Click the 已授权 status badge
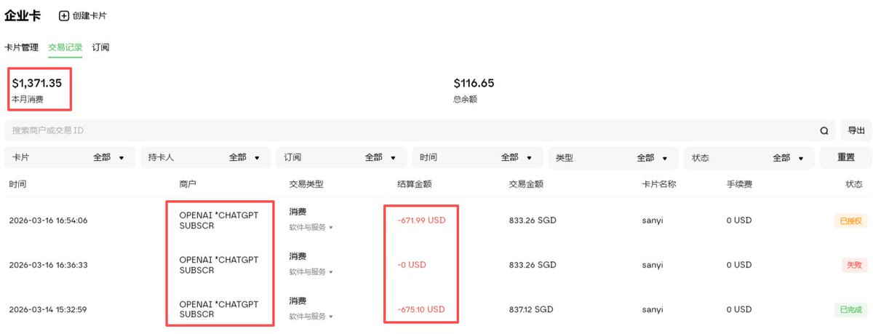 (850, 220)
